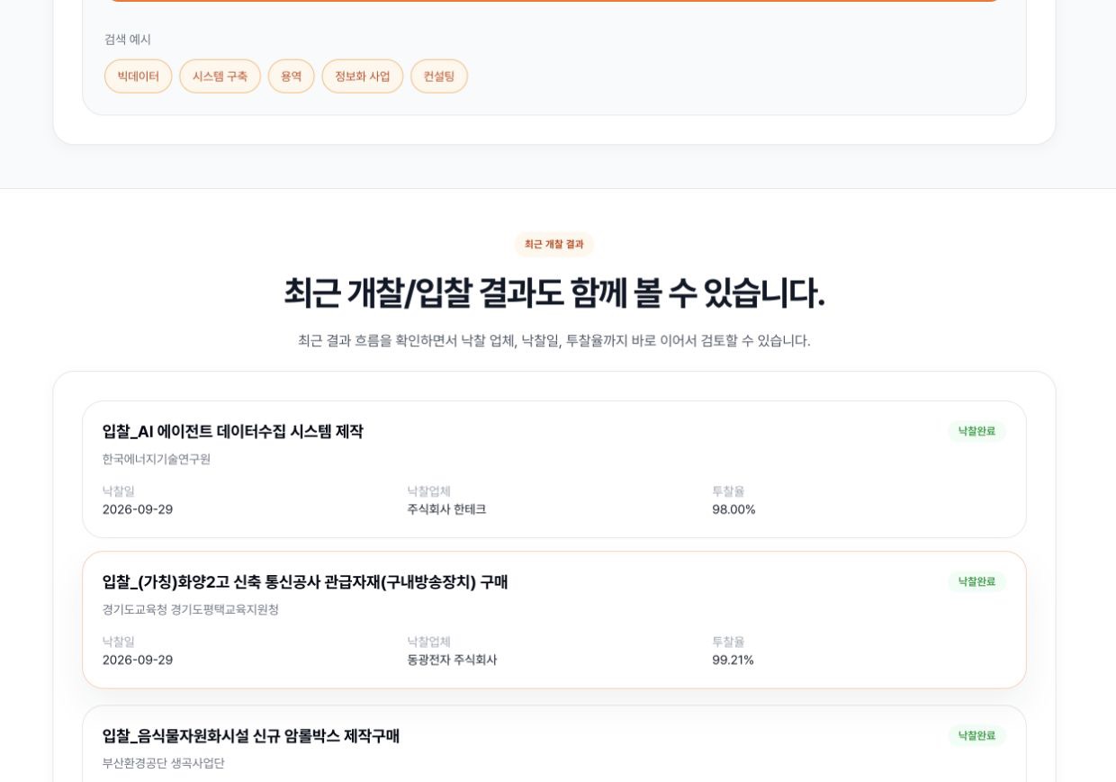Pick the 정보화 사업 search example chip

pos(362,76)
